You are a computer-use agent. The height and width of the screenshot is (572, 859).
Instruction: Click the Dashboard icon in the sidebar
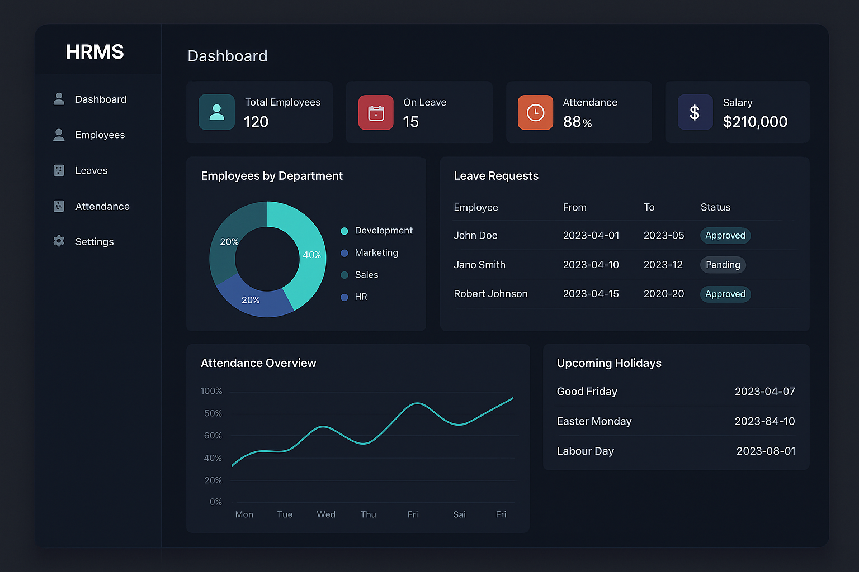point(59,99)
